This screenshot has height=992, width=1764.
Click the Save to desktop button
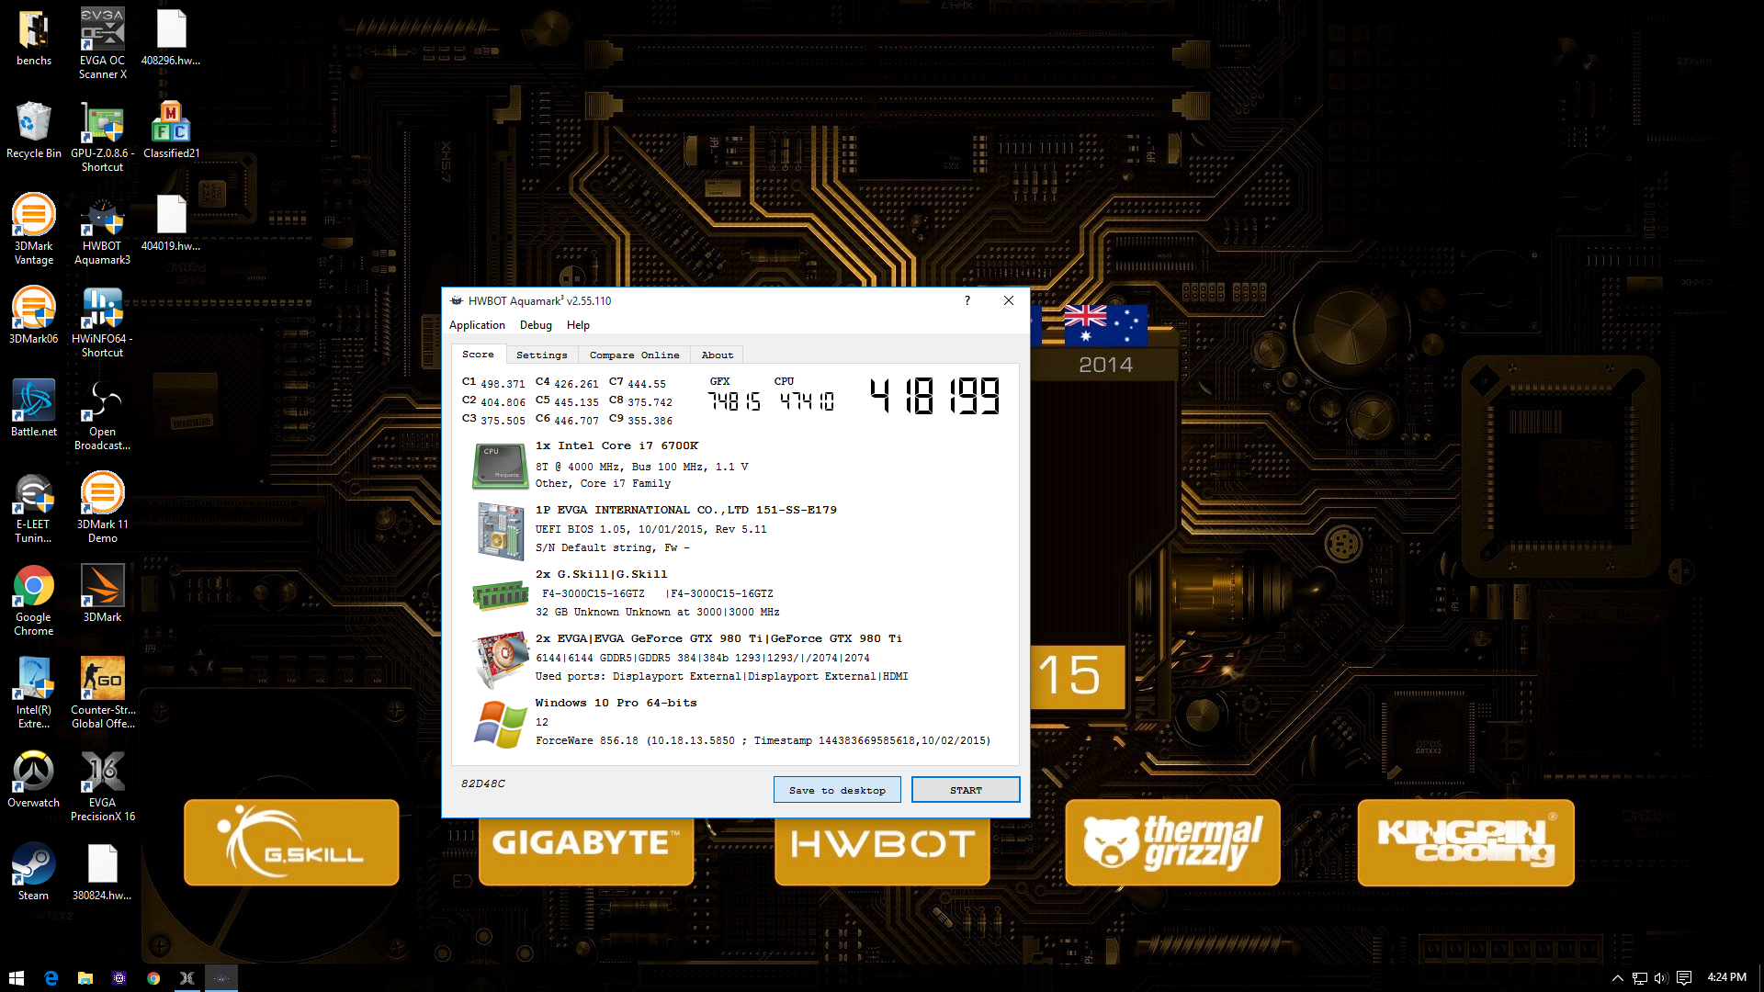[837, 790]
